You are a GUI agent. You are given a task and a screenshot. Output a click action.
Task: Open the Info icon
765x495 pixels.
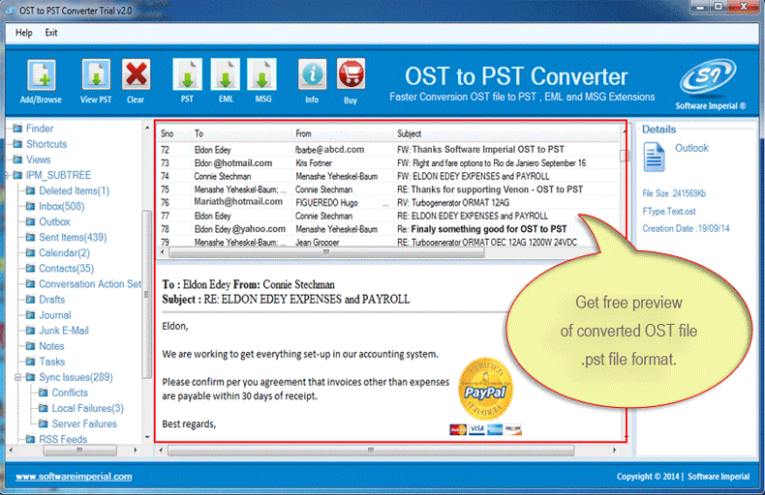312,74
